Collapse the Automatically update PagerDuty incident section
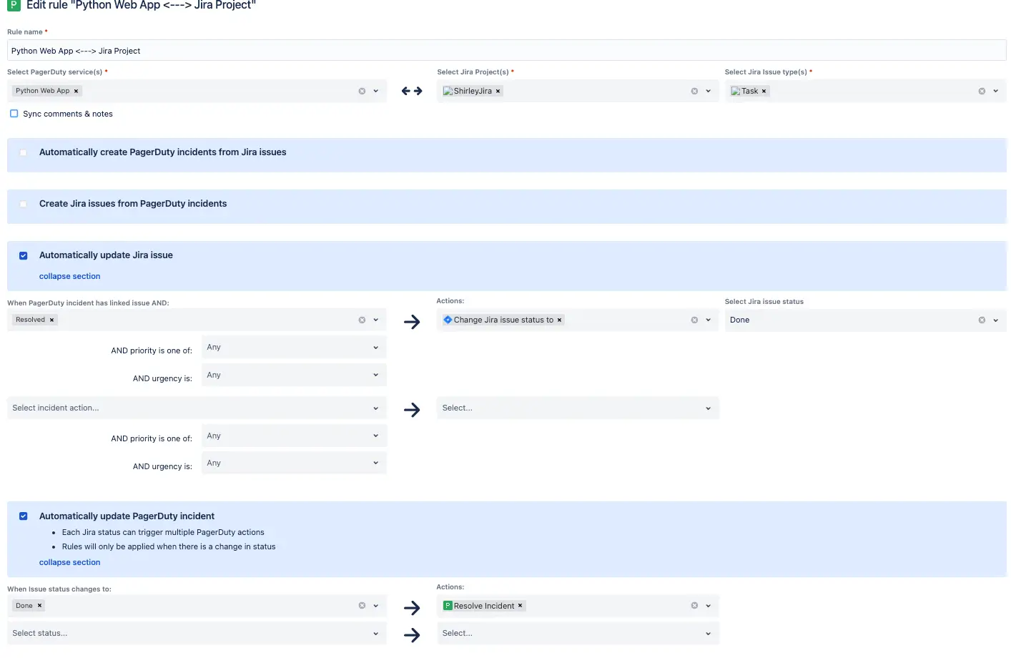 point(69,562)
